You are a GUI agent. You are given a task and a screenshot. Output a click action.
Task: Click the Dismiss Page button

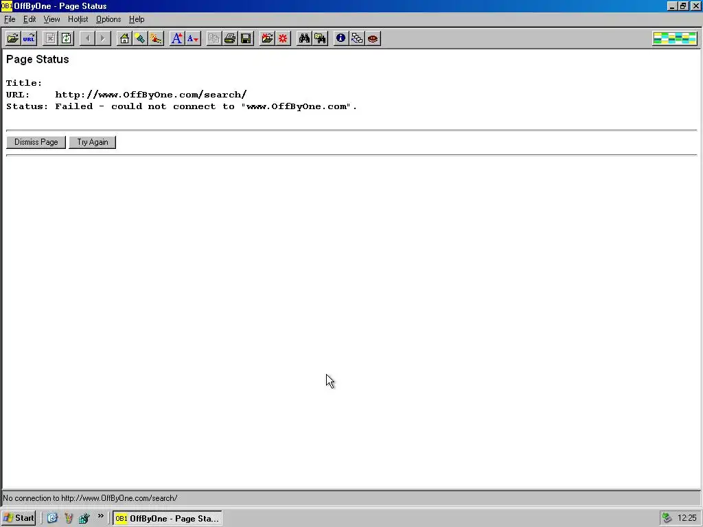tap(36, 142)
